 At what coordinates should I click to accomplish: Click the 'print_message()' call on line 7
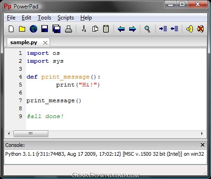point(53,101)
